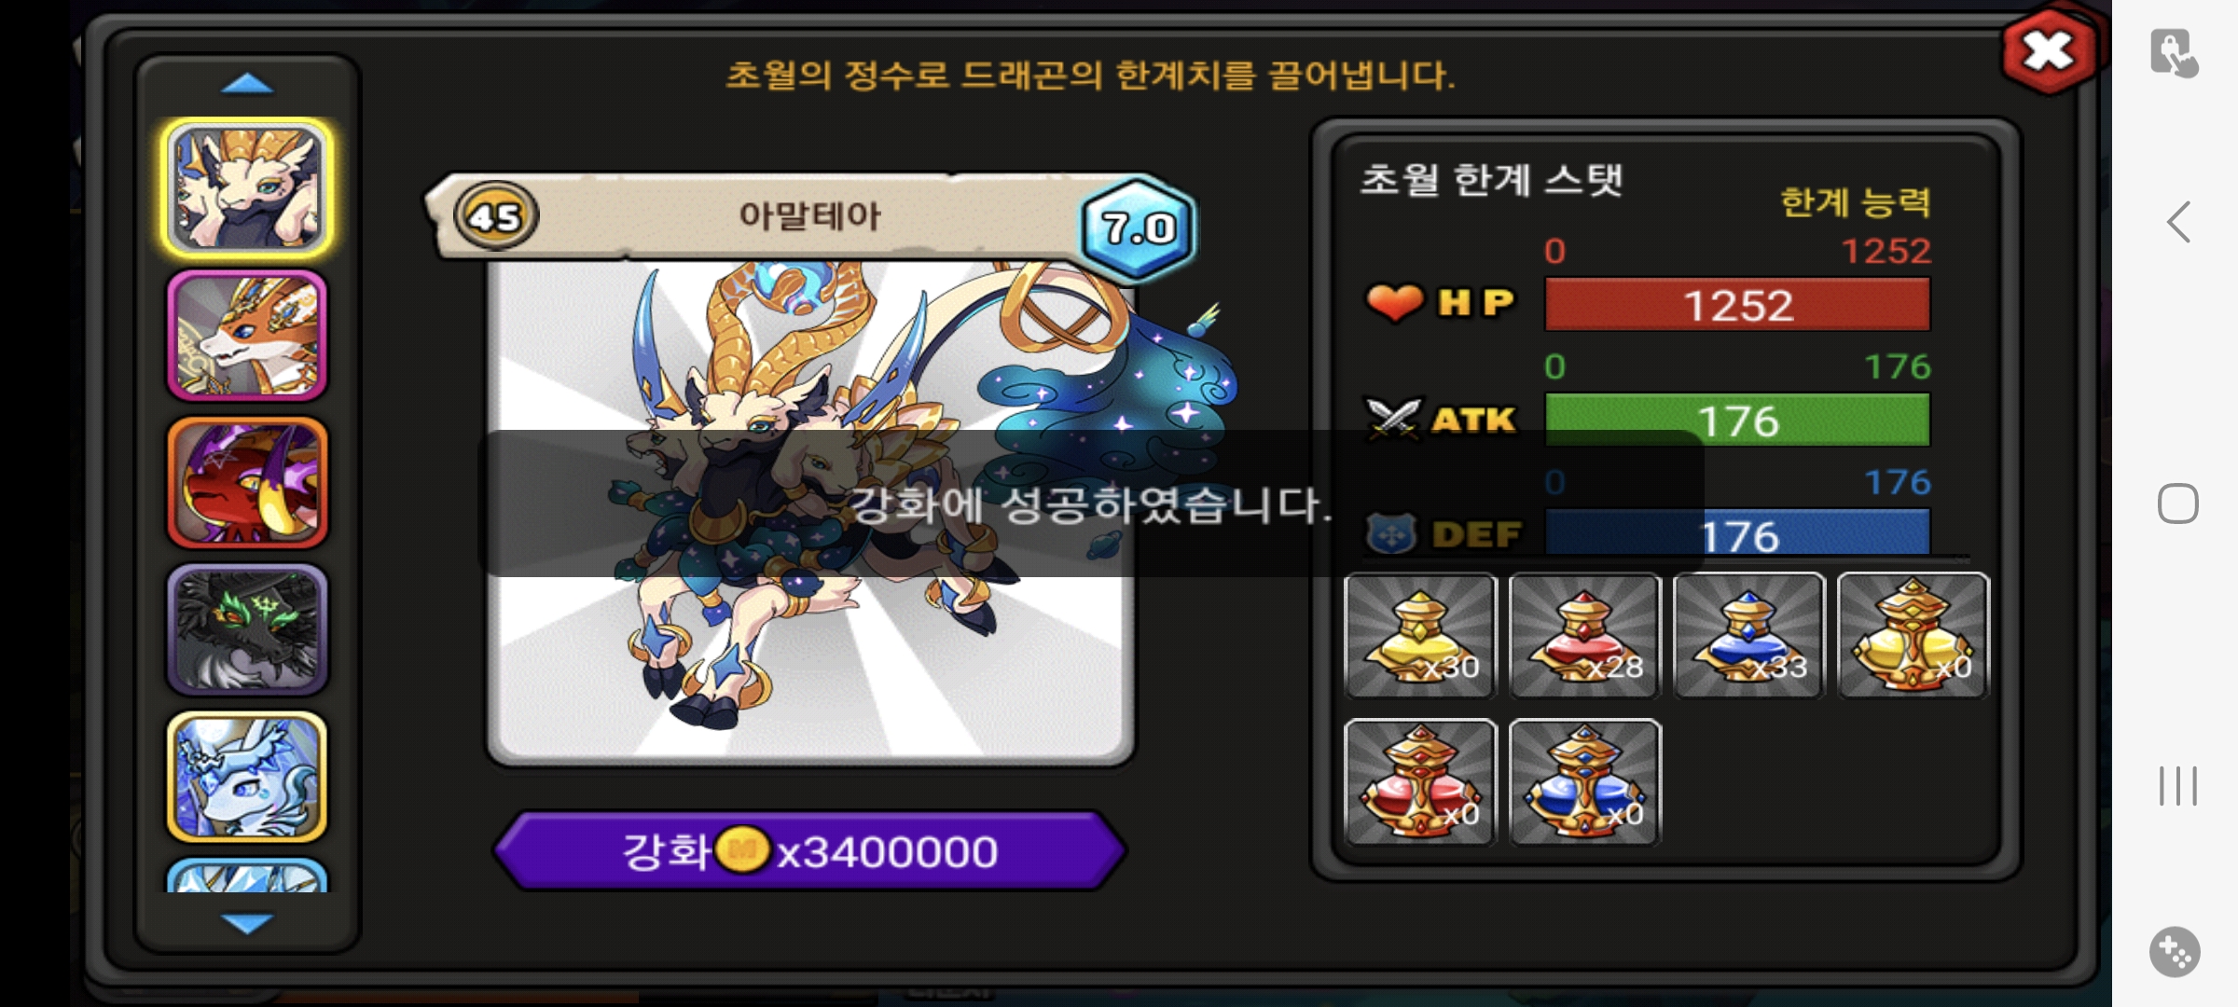This screenshot has width=2238, height=1007.
Task: Tap the Android back navigation arrow
Action: (x=2178, y=222)
